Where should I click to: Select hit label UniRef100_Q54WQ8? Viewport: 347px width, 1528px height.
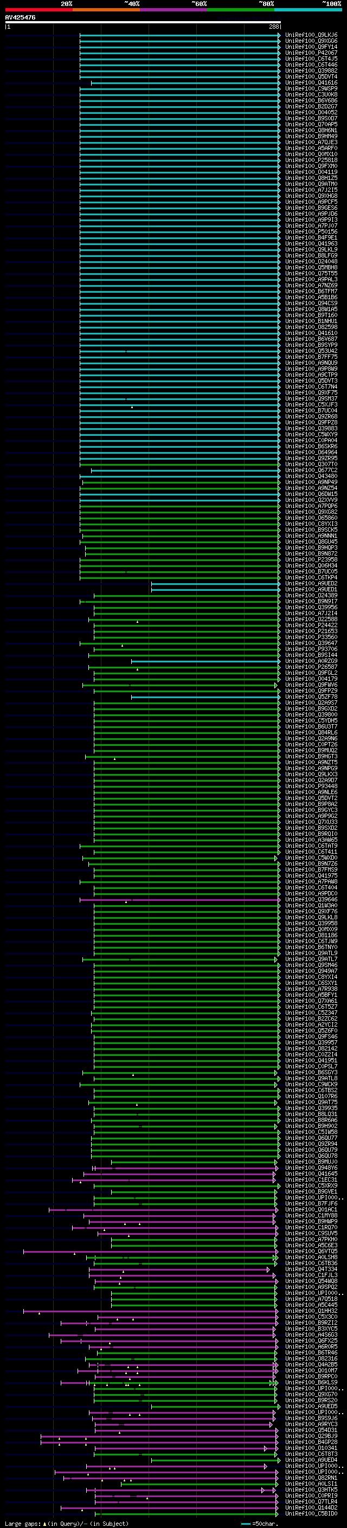(311, 1281)
